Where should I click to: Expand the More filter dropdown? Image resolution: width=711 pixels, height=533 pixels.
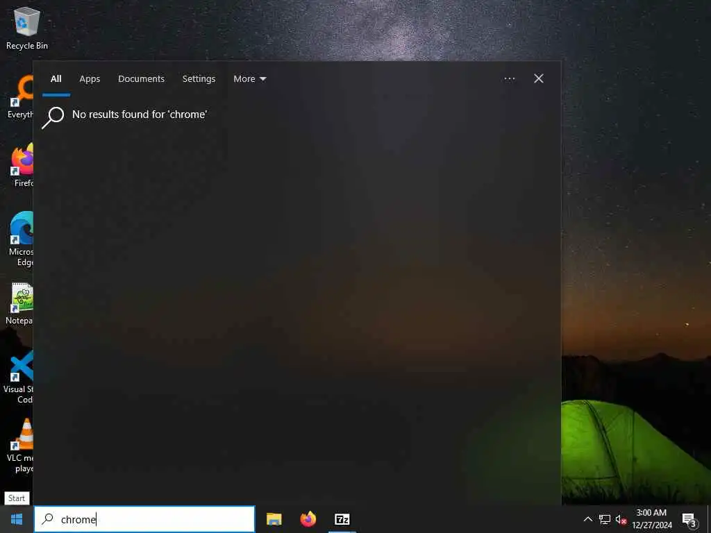pos(250,79)
